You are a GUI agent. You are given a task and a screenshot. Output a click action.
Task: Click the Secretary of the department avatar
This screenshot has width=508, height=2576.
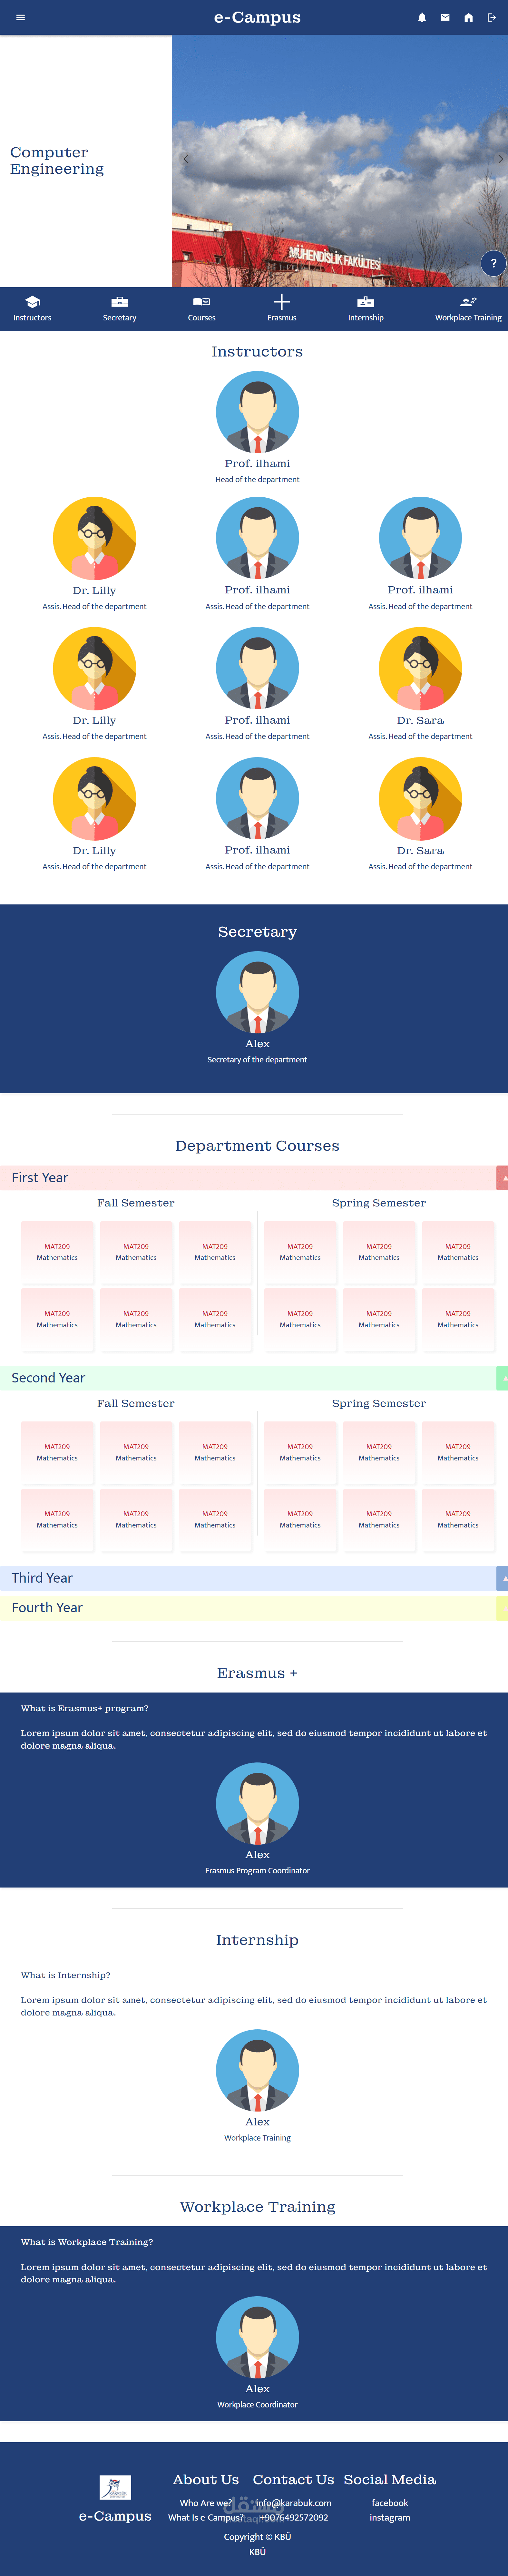tap(257, 992)
